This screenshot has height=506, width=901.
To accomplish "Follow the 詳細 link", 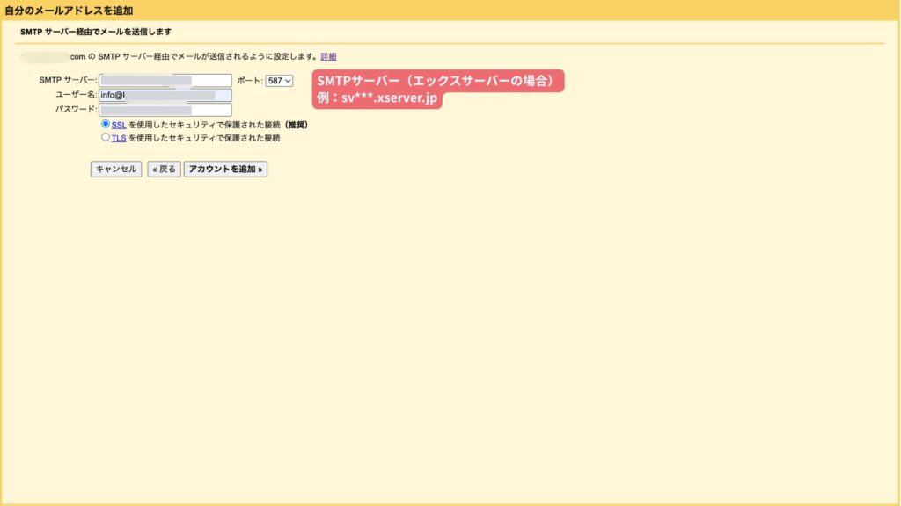I will coord(328,56).
